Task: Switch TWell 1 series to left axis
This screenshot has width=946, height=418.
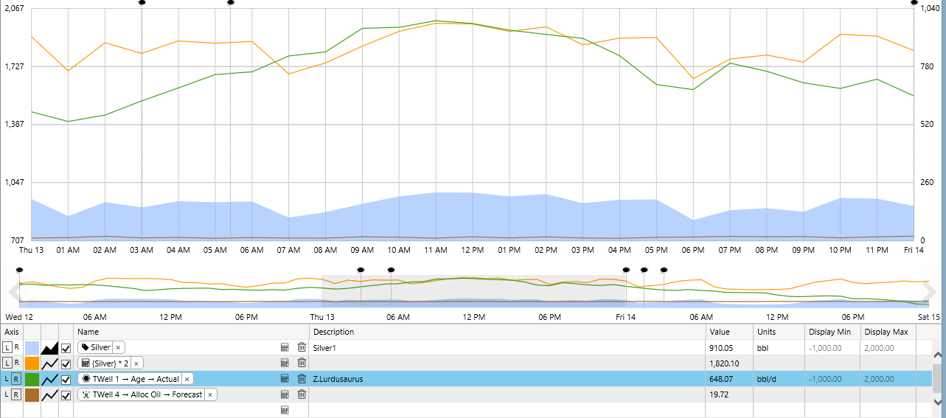Action: click(x=7, y=379)
